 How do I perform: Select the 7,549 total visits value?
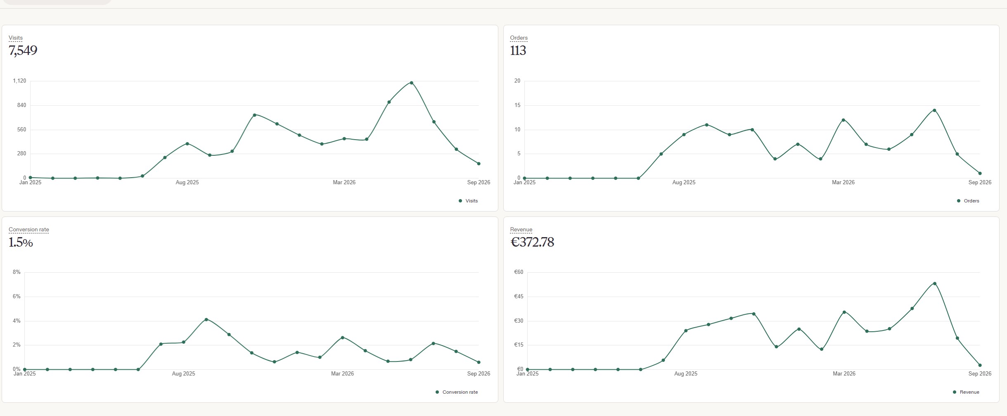[x=23, y=50]
